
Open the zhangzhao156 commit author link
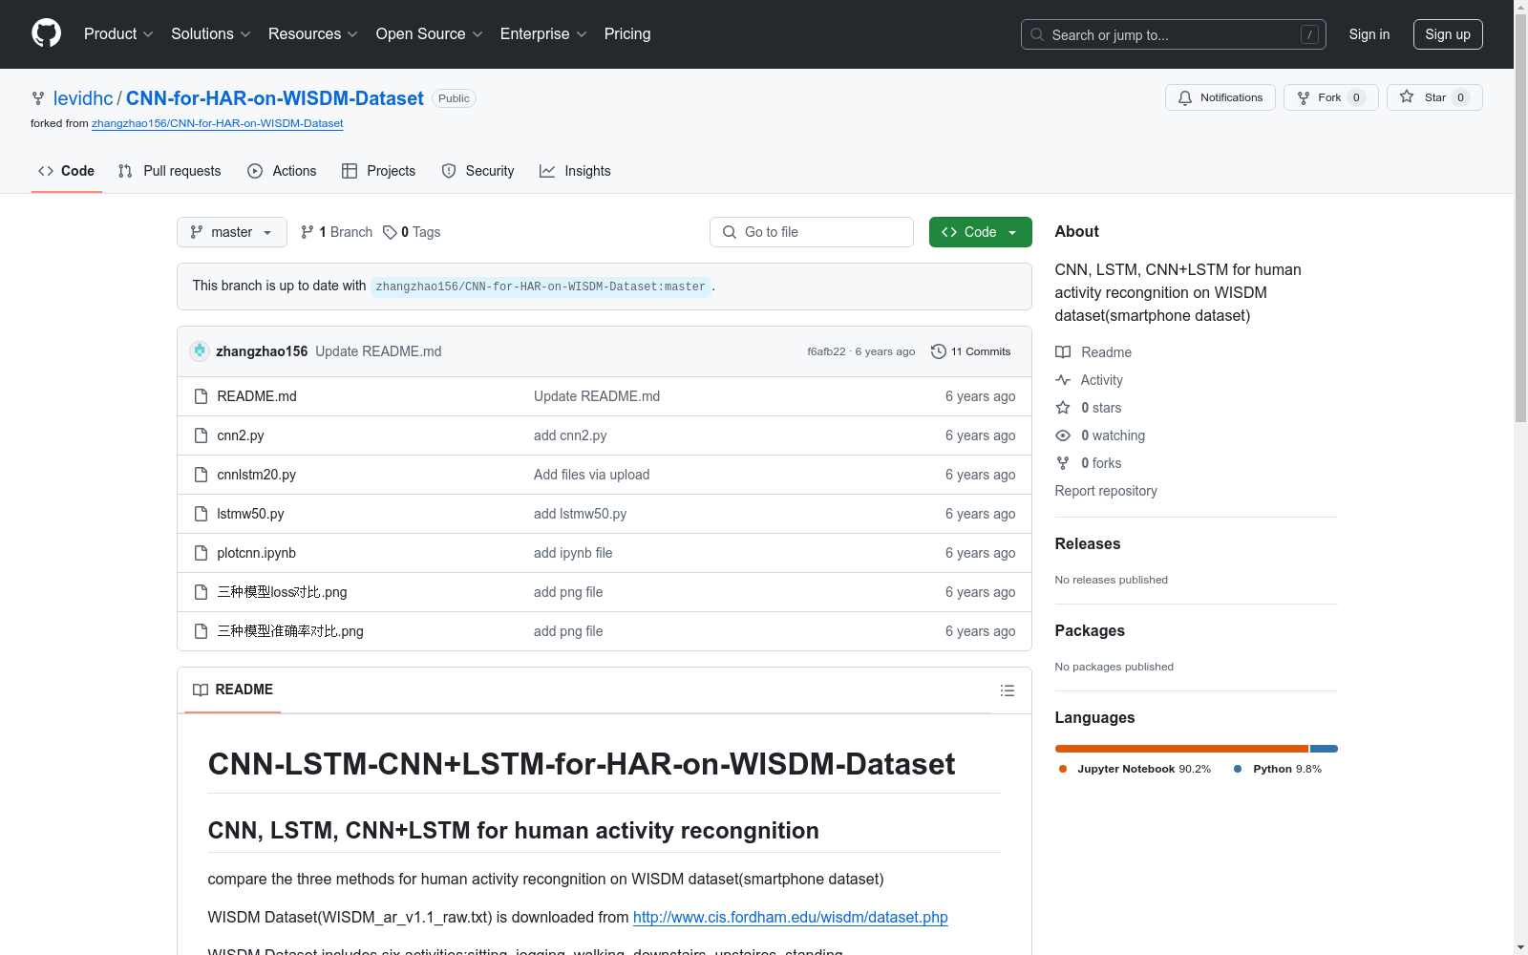pos(262,351)
